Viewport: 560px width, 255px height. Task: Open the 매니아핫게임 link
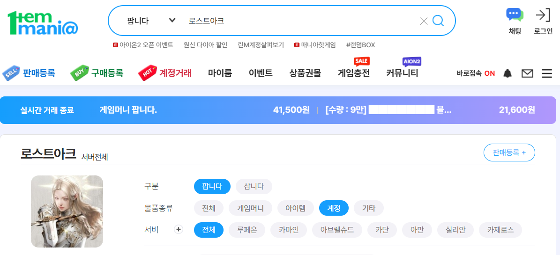click(315, 45)
